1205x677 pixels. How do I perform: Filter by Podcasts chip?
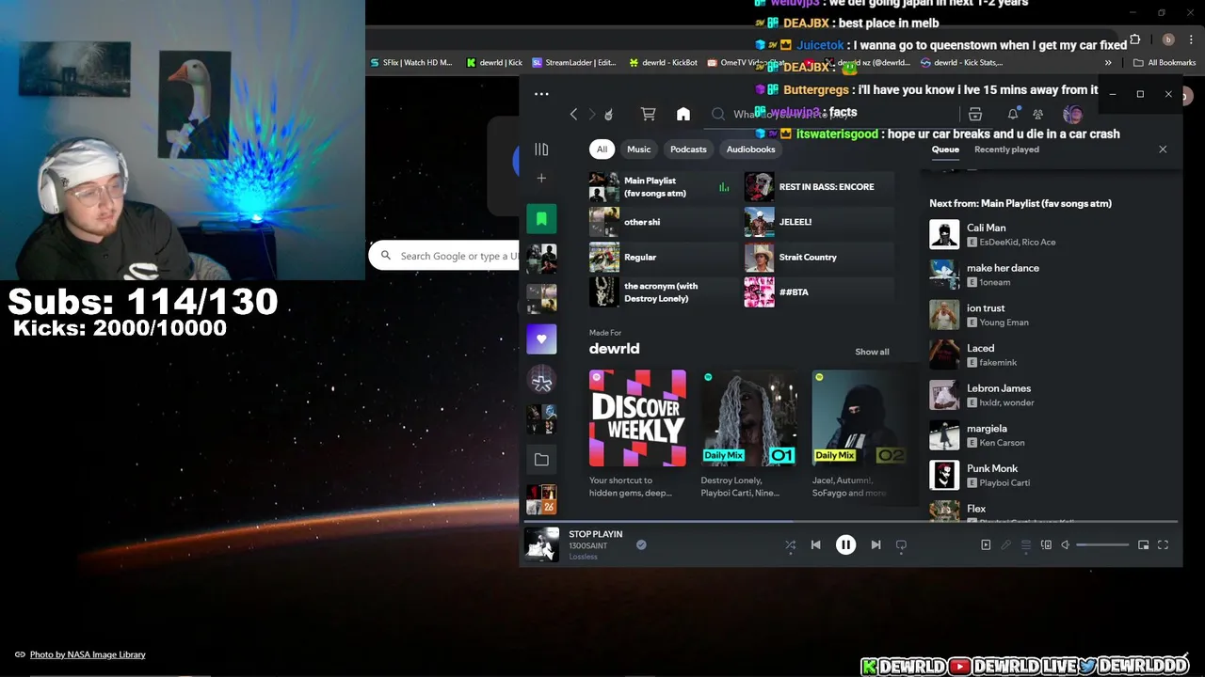[688, 149]
